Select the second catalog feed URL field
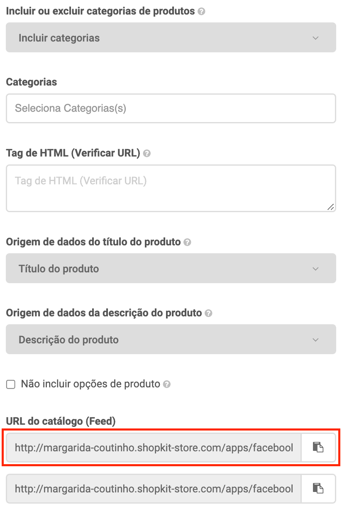Screen dimensions: 342x509 tap(154, 488)
